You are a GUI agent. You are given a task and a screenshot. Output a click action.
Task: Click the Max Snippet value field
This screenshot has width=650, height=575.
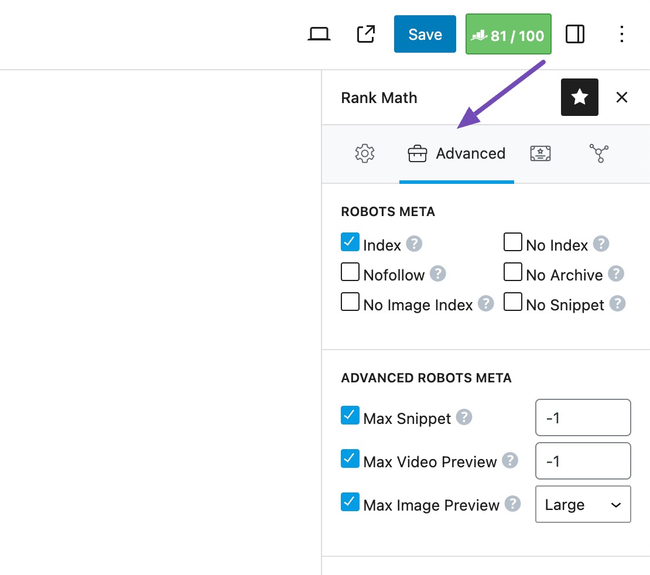click(x=583, y=417)
